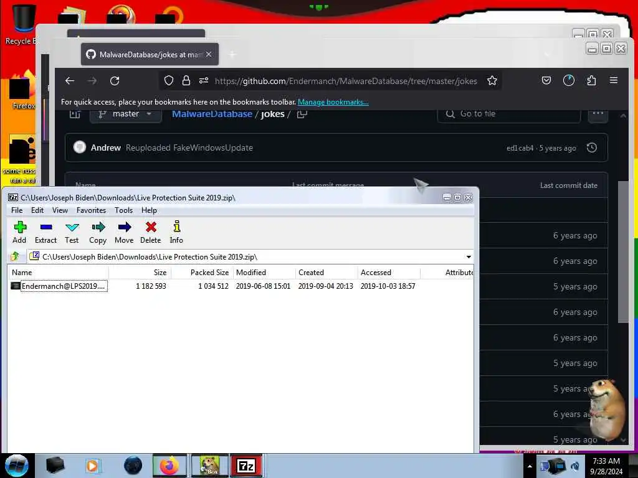The width and height of the screenshot is (638, 478).
Task: Open the GitHub three-dot more options button
Action: click(598, 114)
